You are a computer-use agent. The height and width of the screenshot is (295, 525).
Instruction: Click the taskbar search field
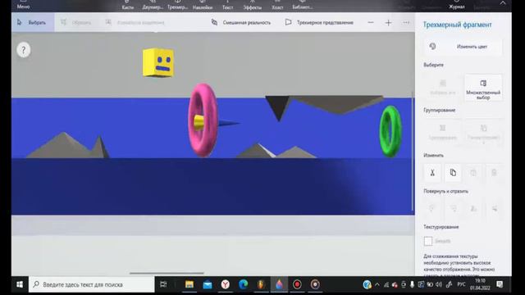91,284
